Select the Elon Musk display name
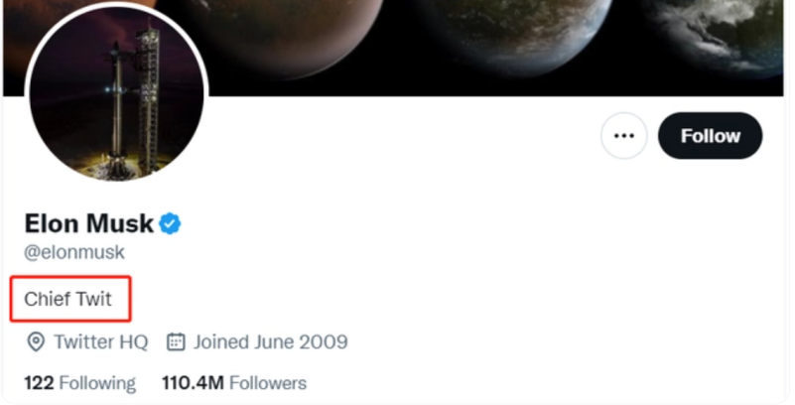This screenshot has height=405, width=795. click(88, 223)
